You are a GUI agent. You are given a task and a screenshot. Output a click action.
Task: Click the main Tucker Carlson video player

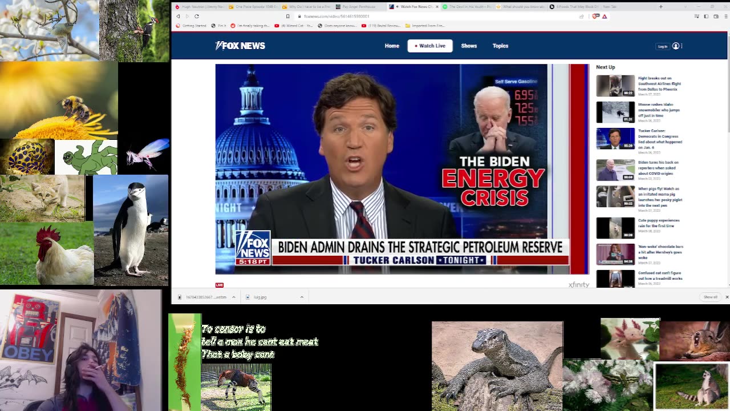(x=401, y=169)
